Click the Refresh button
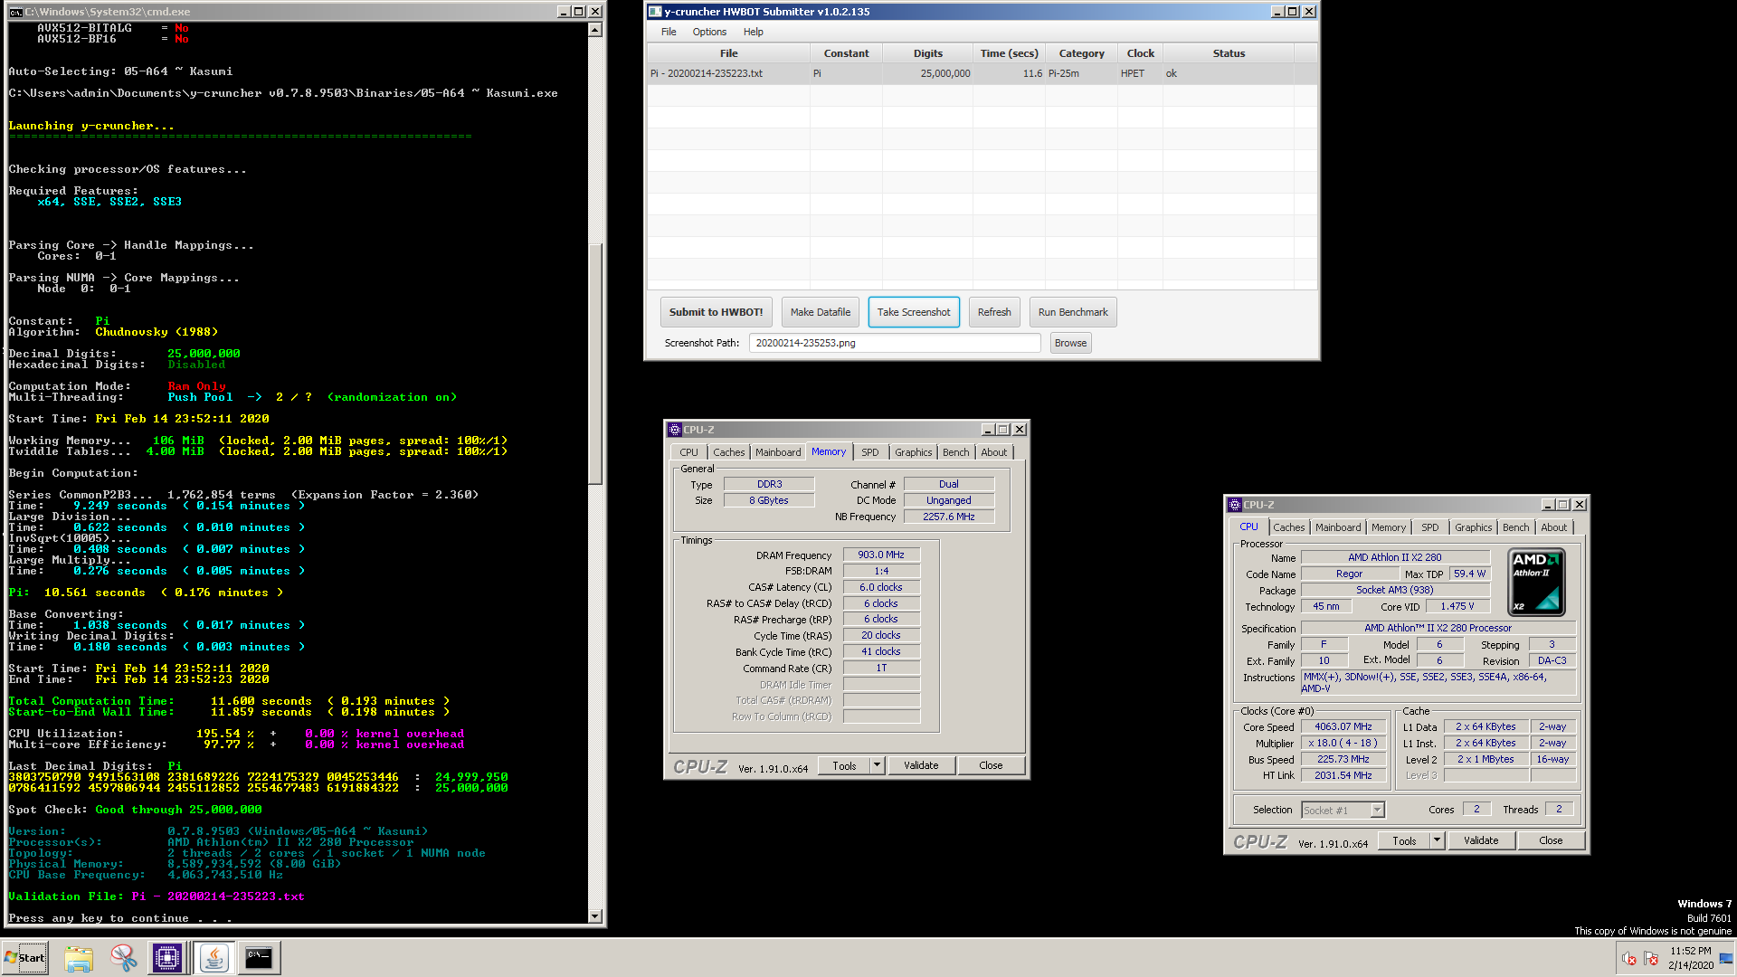The width and height of the screenshot is (1737, 977). [994, 312]
